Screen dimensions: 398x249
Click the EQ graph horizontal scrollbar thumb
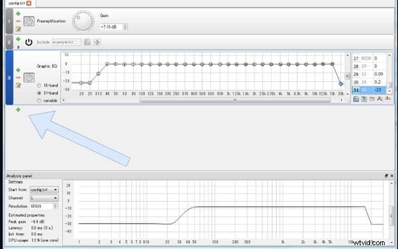235,100
